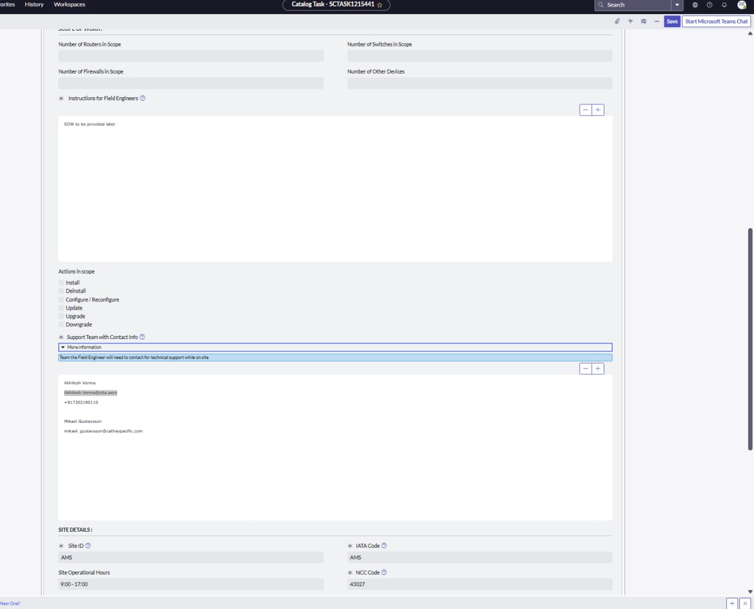The image size is (754, 609).
Task: Open the activity stream icon
Action: pyautogui.click(x=630, y=21)
